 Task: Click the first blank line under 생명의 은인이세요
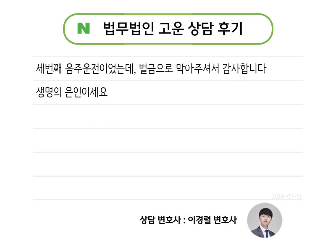pyautogui.click(x=168, y=116)
